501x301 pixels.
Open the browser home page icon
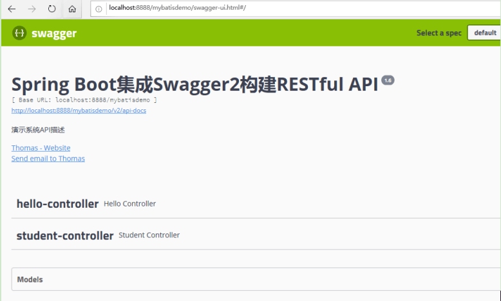coord(72,9)
